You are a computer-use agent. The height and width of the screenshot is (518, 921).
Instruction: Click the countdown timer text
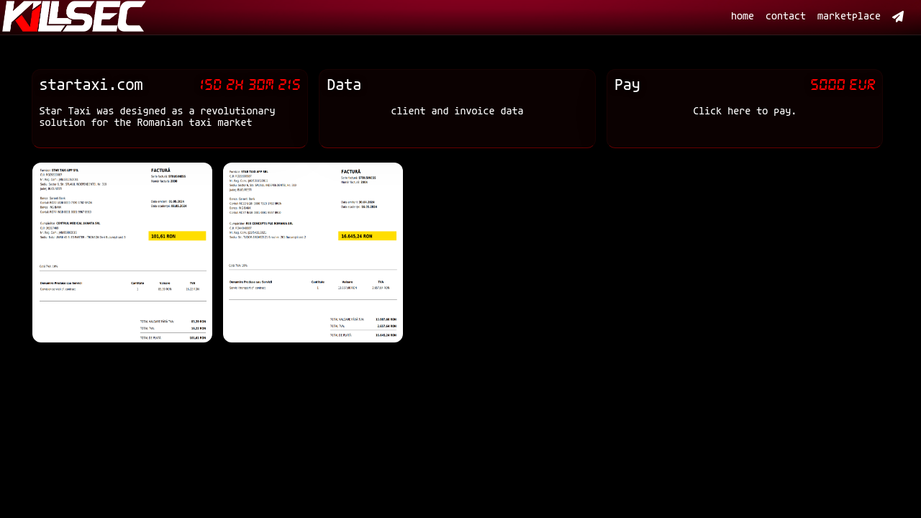coord(250,85)
